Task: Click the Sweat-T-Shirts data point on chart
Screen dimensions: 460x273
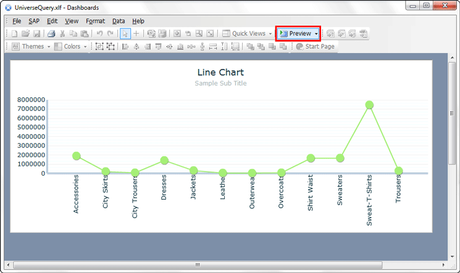Action: click(x=369, y=105)
